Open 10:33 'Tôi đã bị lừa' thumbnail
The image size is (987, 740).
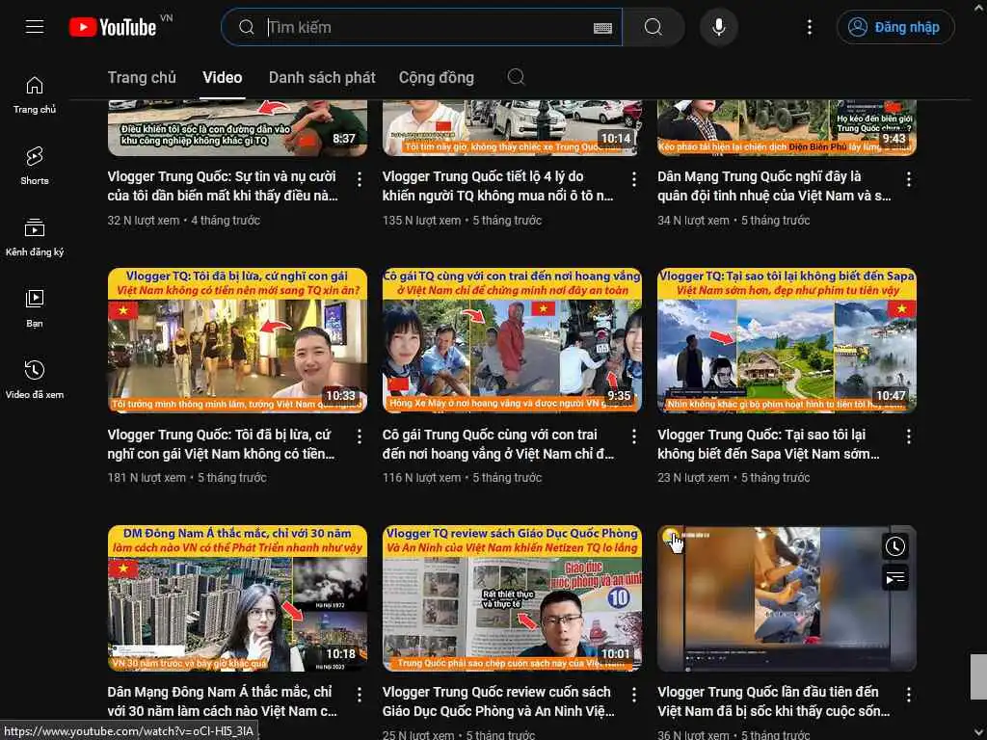(237, 340)
